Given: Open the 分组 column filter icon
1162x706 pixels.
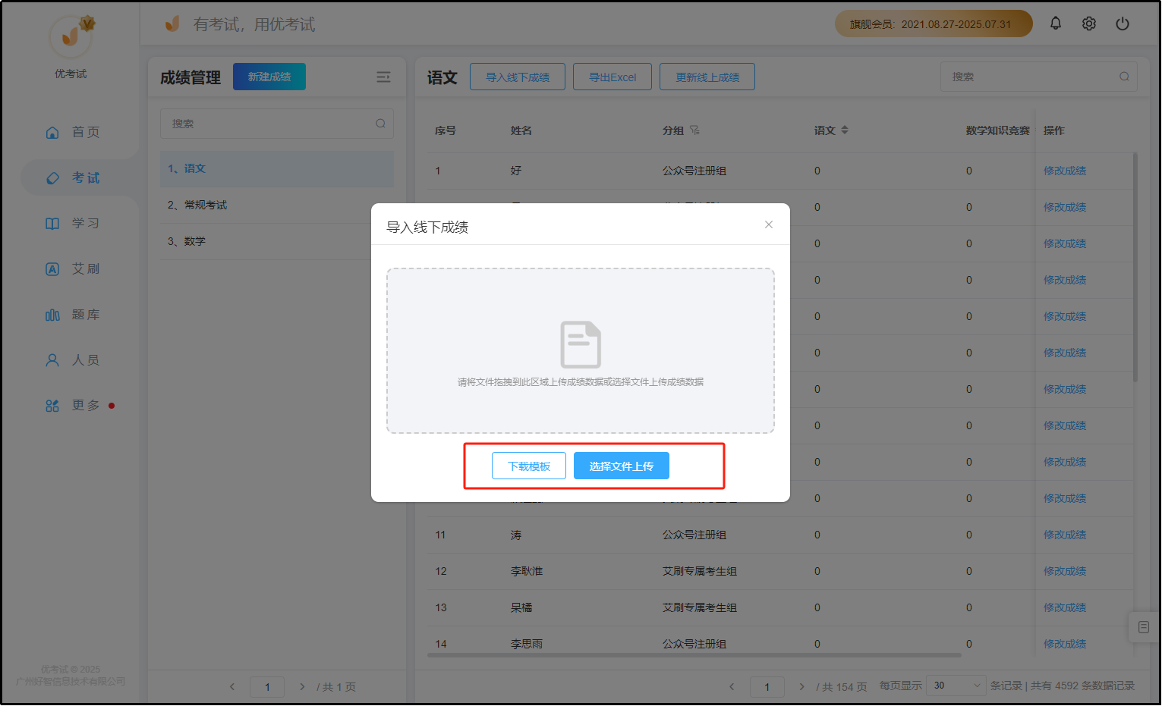Looking at the screenshot, I should click(694, 130).
